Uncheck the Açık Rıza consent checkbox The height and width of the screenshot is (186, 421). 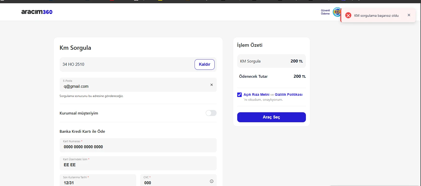pos(239,95)
